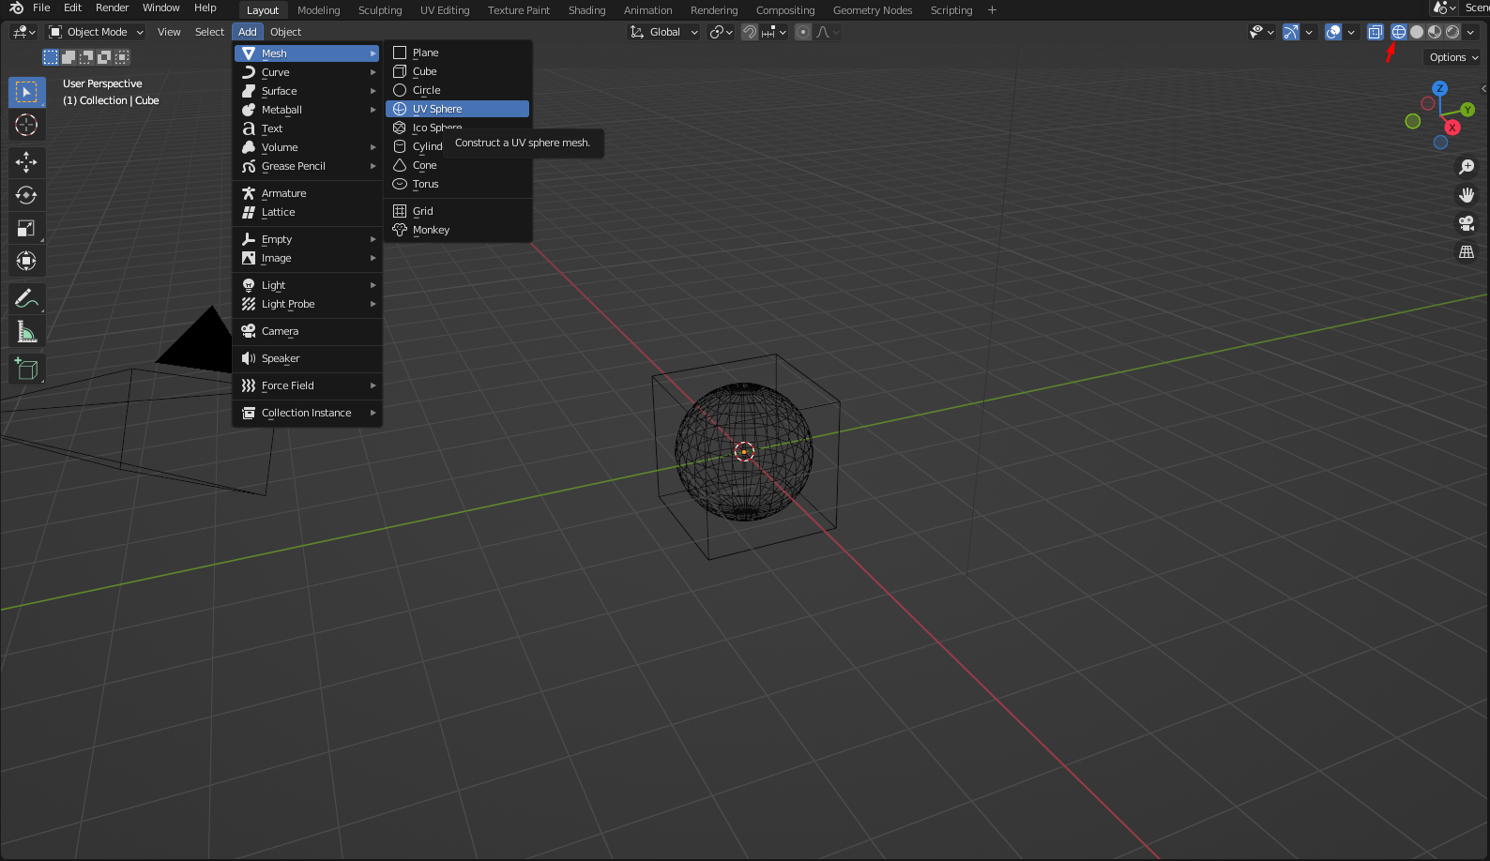1490x861 pixels.
Task: Open the overlays options dropdown
Action: tap(1351, 32)
